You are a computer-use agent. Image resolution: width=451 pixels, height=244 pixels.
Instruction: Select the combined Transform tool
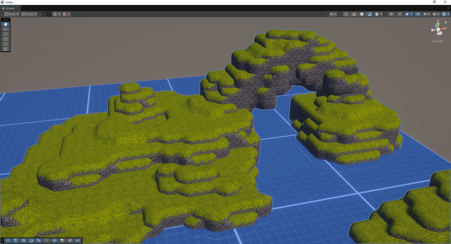click(x=6, y=49)
